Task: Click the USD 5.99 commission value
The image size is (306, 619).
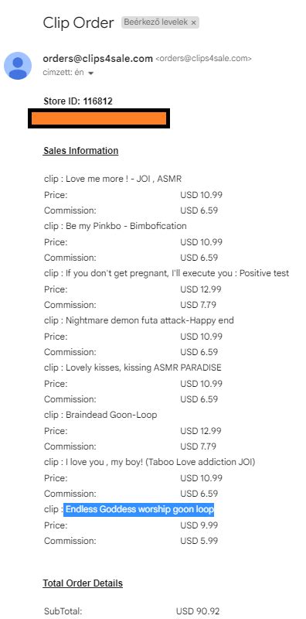Action: (199, 541)
